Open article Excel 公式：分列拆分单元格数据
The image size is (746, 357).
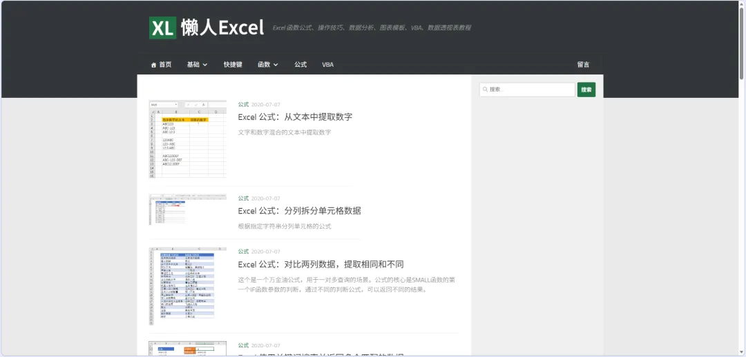299,211
